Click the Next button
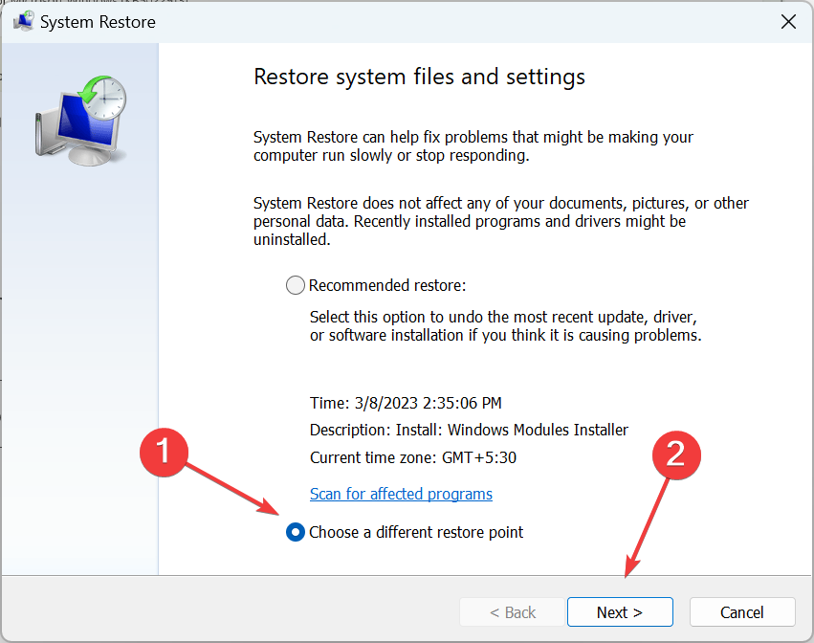The width and height of the screenshot is (814, 643). click(620, 611)
